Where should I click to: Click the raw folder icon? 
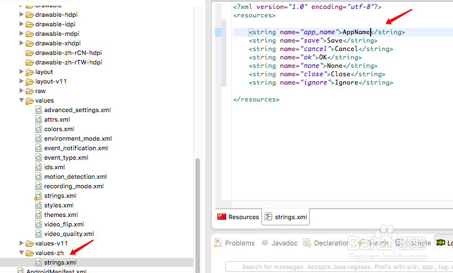[30, 91]
